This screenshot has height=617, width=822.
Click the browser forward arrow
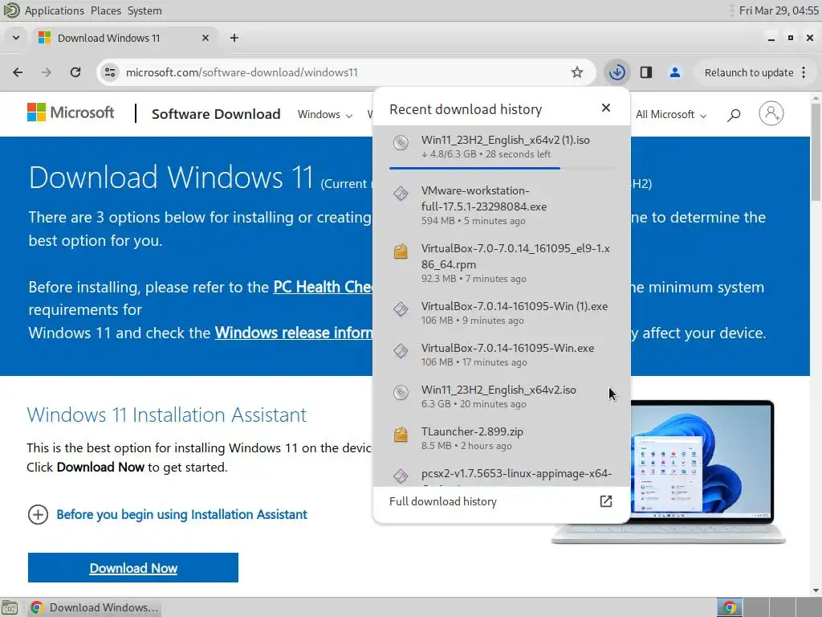(x=46, y=72)
